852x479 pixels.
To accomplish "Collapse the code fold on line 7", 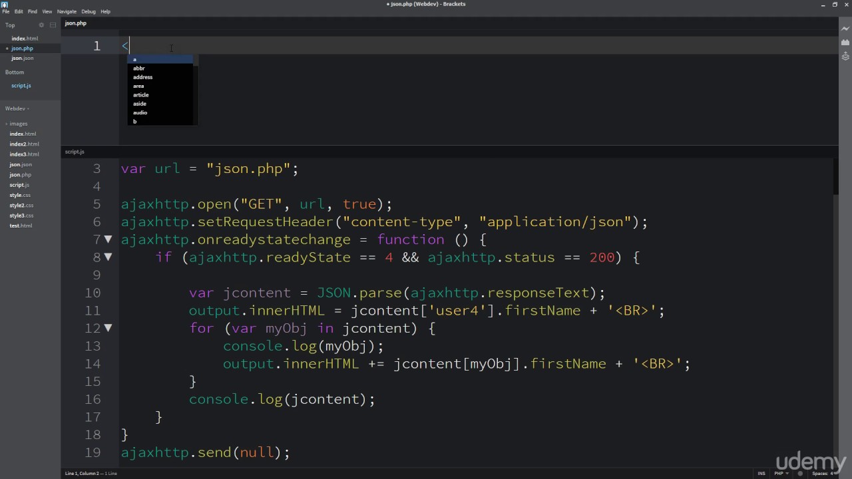I will pyautogui.click(x=108, y=239).
